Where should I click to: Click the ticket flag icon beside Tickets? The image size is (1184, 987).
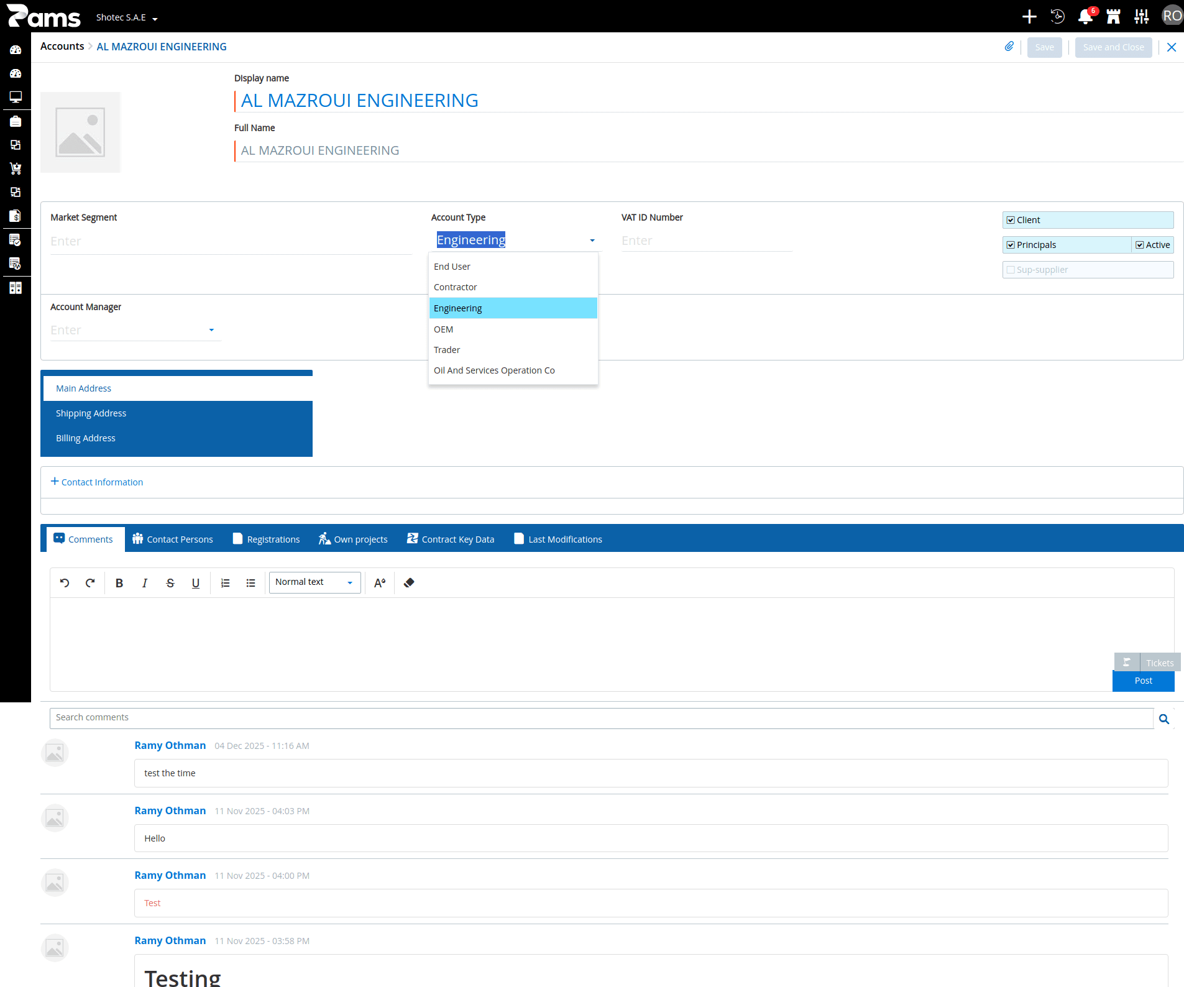pyautogui.click(x=1127, y=663)
